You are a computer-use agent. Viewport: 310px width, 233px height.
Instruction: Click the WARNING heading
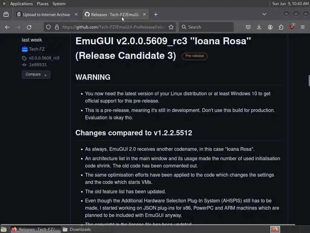[93, 77]
